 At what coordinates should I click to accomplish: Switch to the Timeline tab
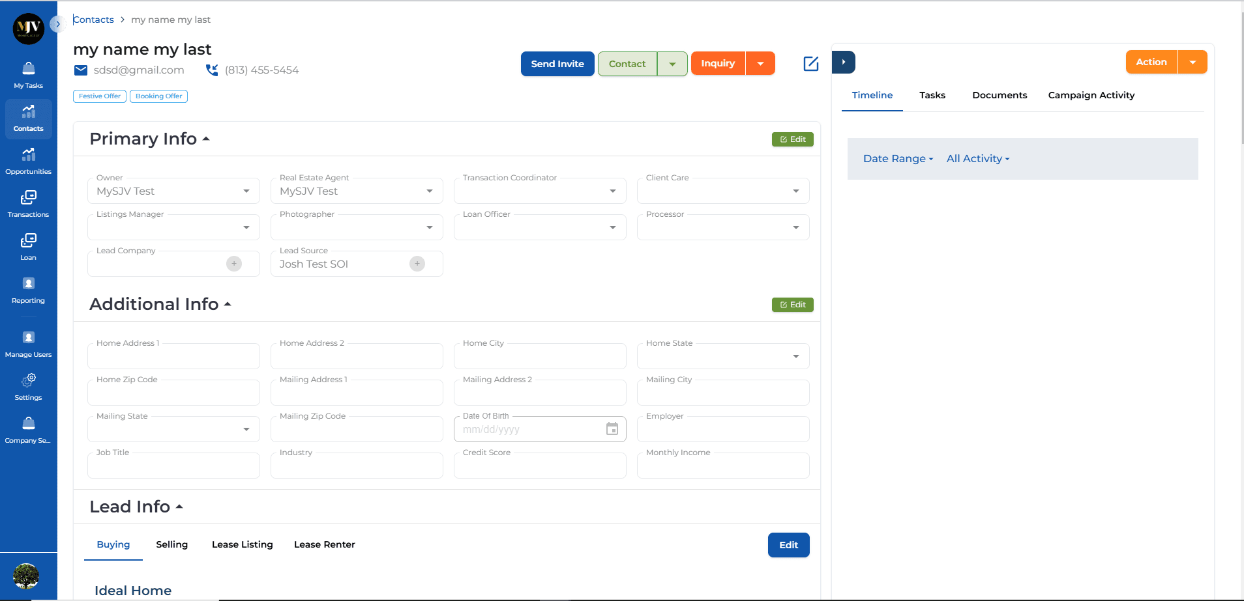(x=872, y=95)
